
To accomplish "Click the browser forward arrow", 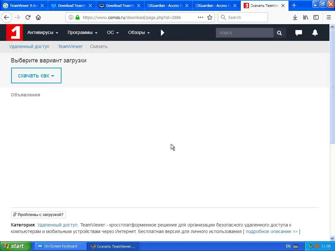I will tap(17, 17).
